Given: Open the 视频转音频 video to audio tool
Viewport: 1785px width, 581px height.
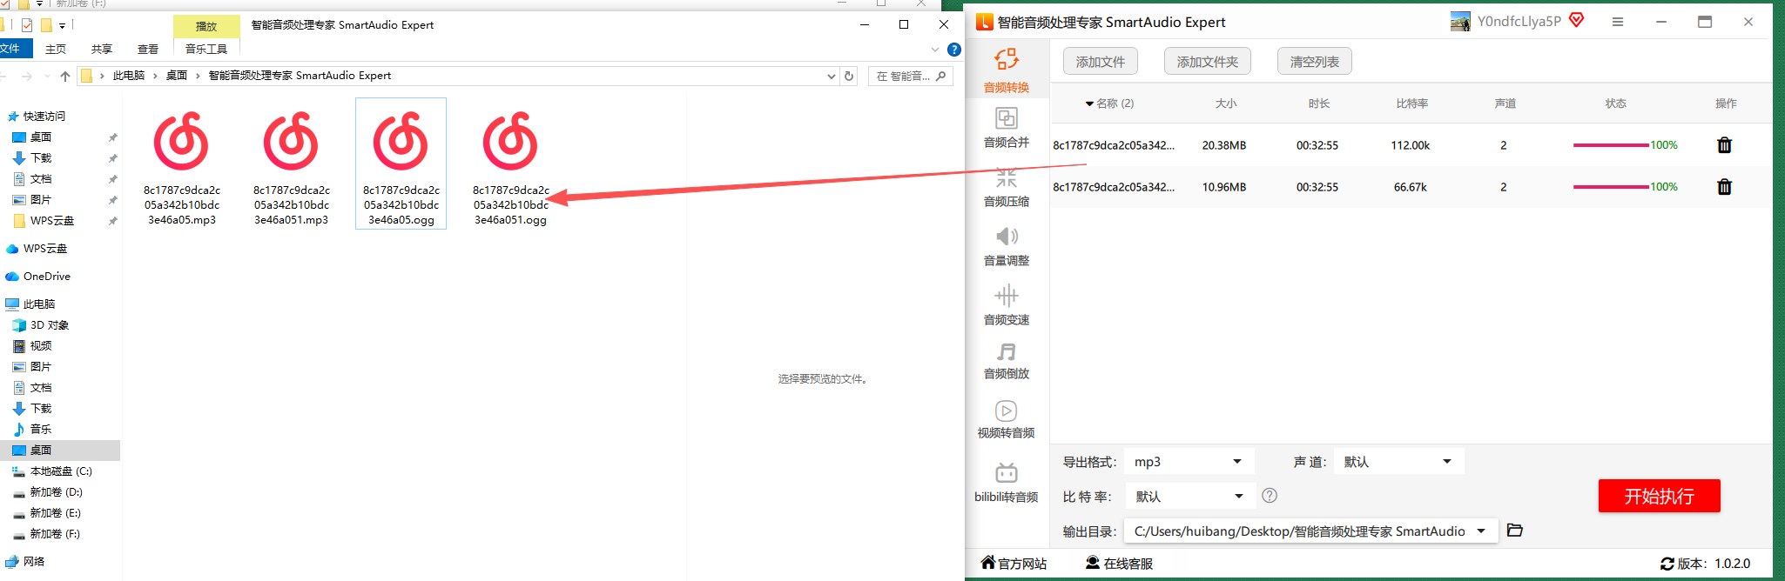Looking at the screenshot, I should (1007, 419).
